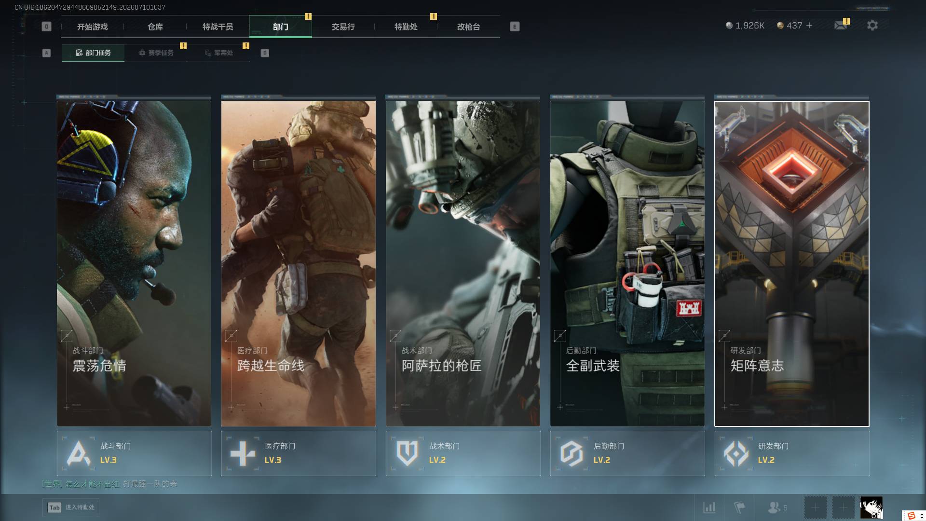Screen dimensions: 926x521
Task: Select the 战斗部门 LV.3 level panel
Action: pos(134,453)
